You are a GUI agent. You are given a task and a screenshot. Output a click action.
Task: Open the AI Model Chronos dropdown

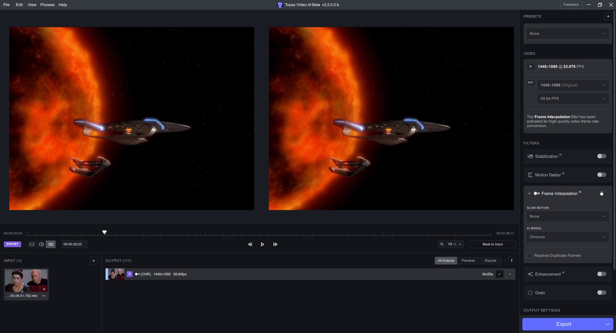(567, 237)
